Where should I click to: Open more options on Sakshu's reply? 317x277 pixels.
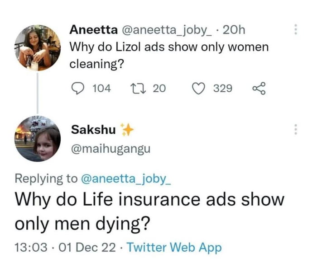[295, 130]
